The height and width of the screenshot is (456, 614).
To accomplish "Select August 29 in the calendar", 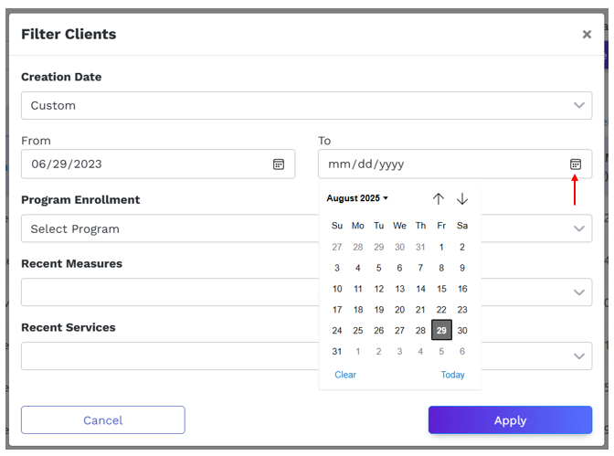I will (441, 330).
